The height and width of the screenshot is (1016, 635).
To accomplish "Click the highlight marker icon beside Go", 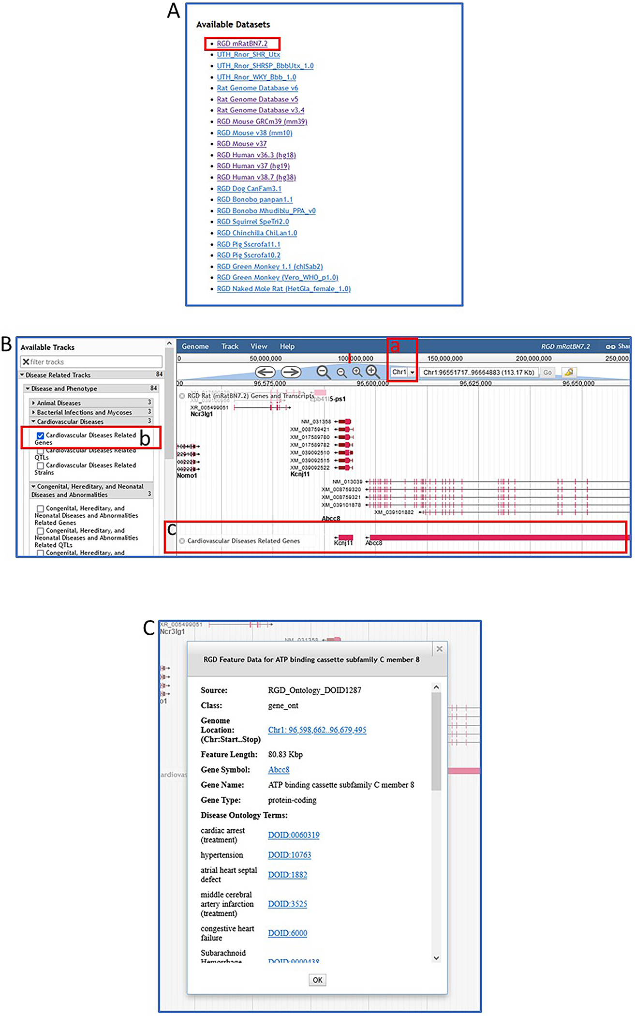I will [569, 372].
